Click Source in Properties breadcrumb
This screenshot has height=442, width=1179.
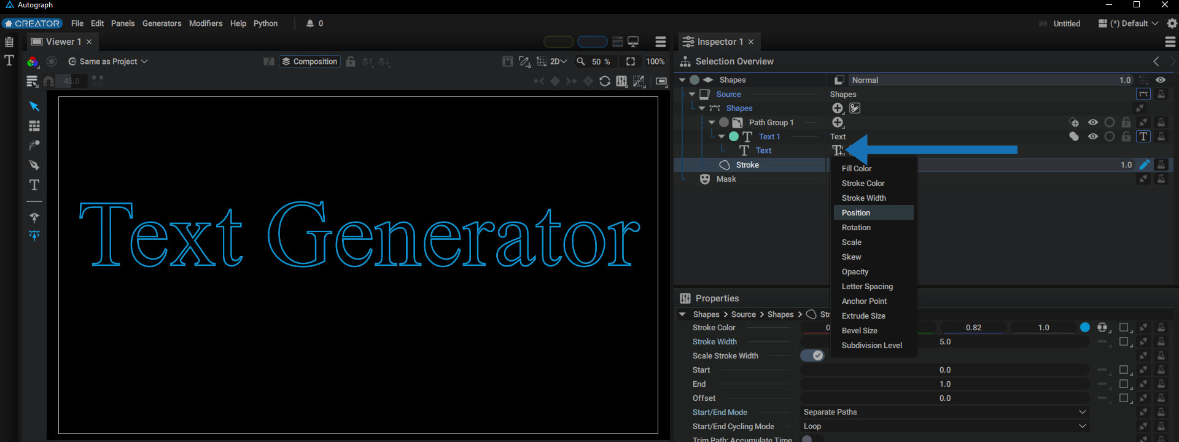coord(744,314)
